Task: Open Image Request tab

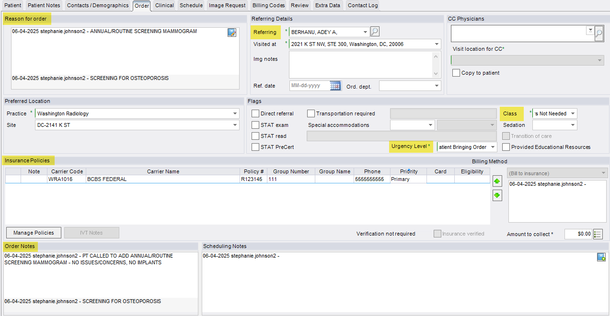Action: [x=227, y=5]
